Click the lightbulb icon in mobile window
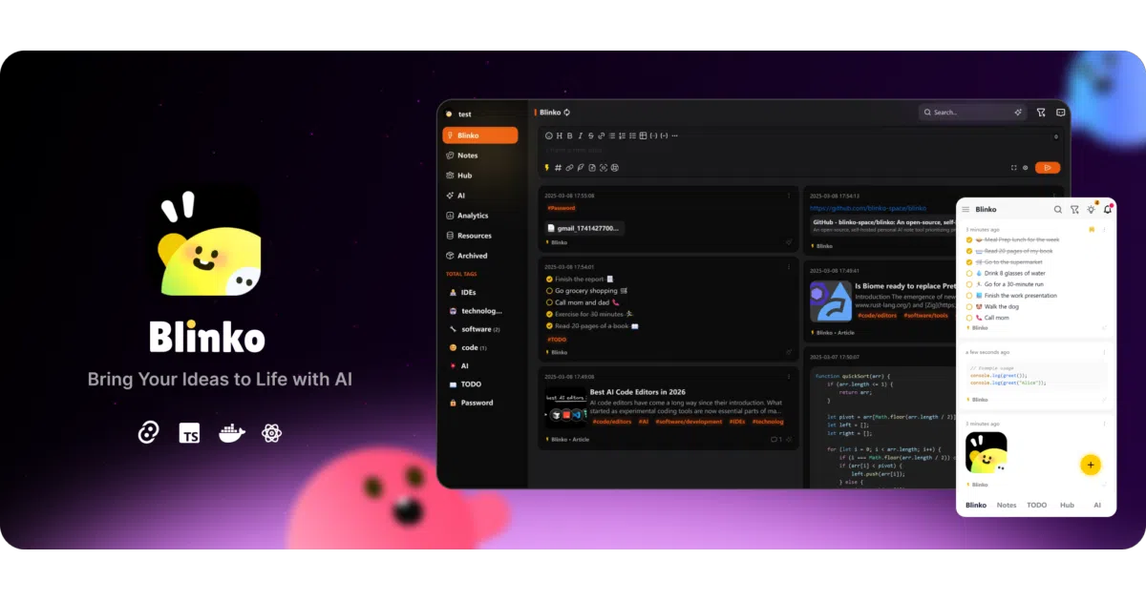1146x601 pixels. coord(1091,209)
